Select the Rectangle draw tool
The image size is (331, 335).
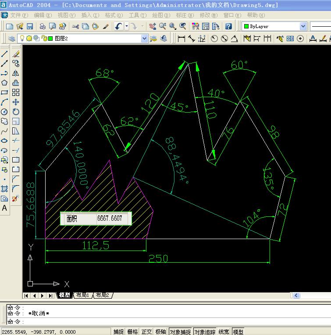[x=4, y=92]
